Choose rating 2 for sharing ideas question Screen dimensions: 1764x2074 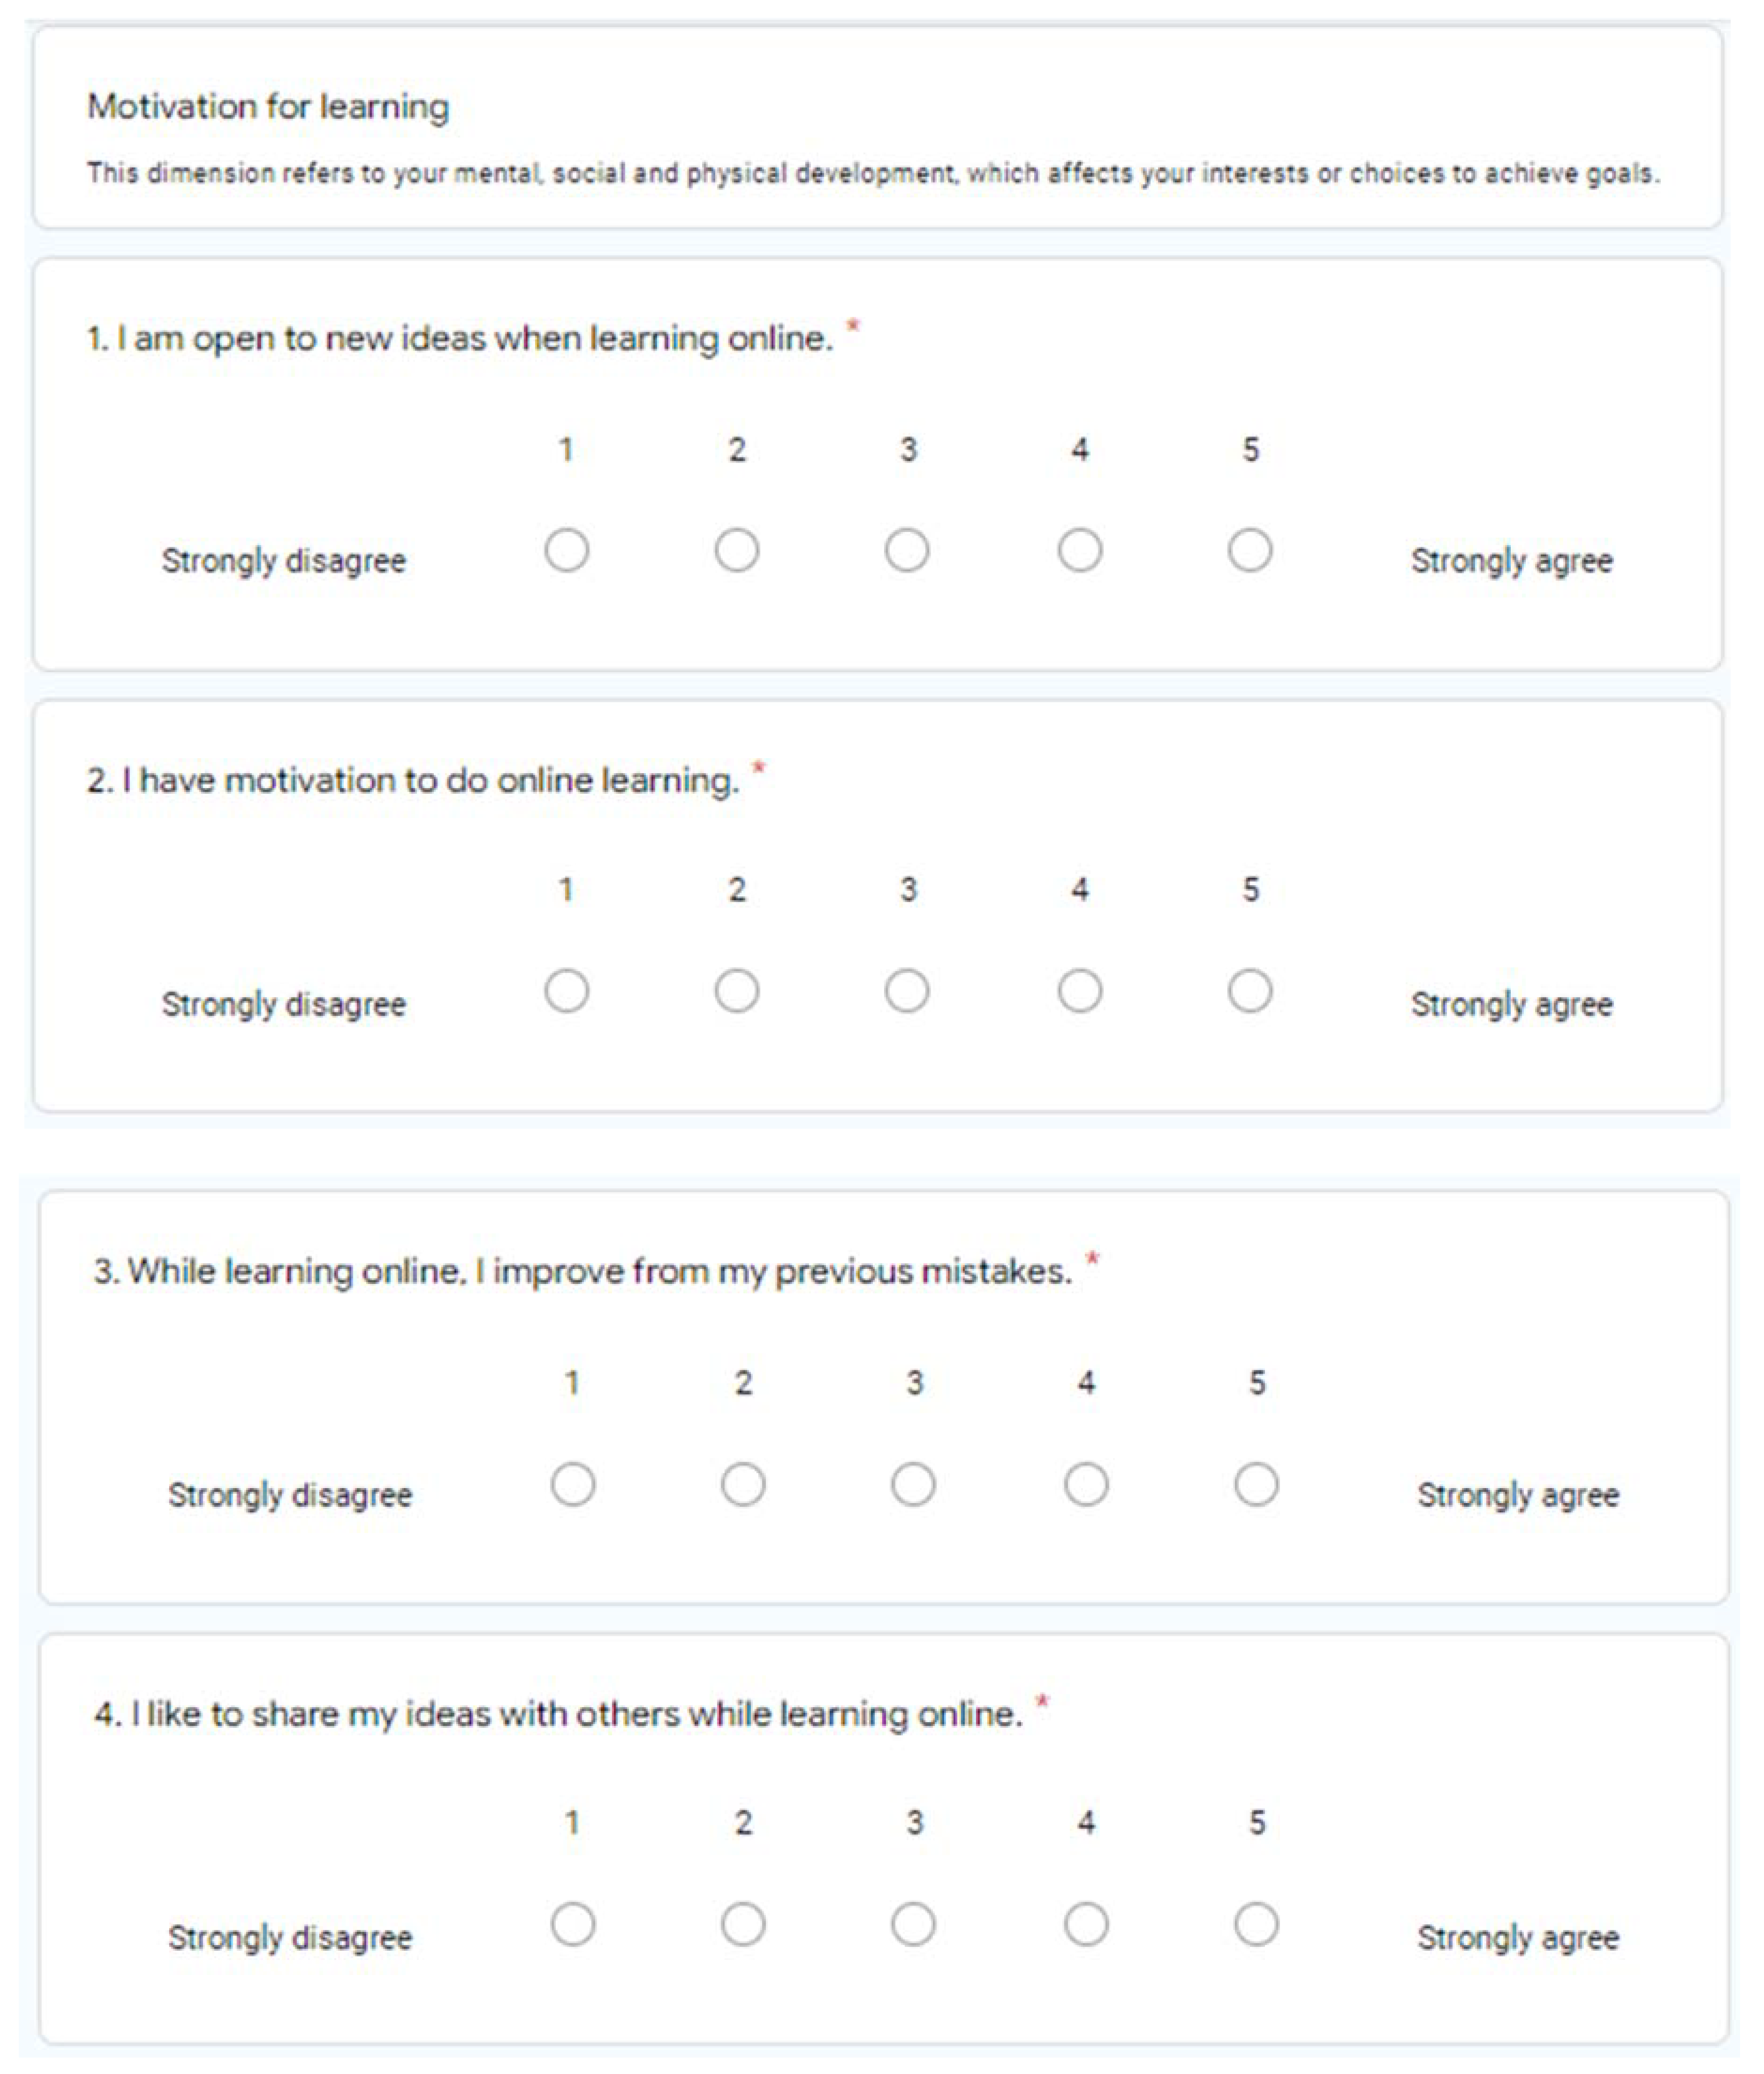(x=742, y=1924)
